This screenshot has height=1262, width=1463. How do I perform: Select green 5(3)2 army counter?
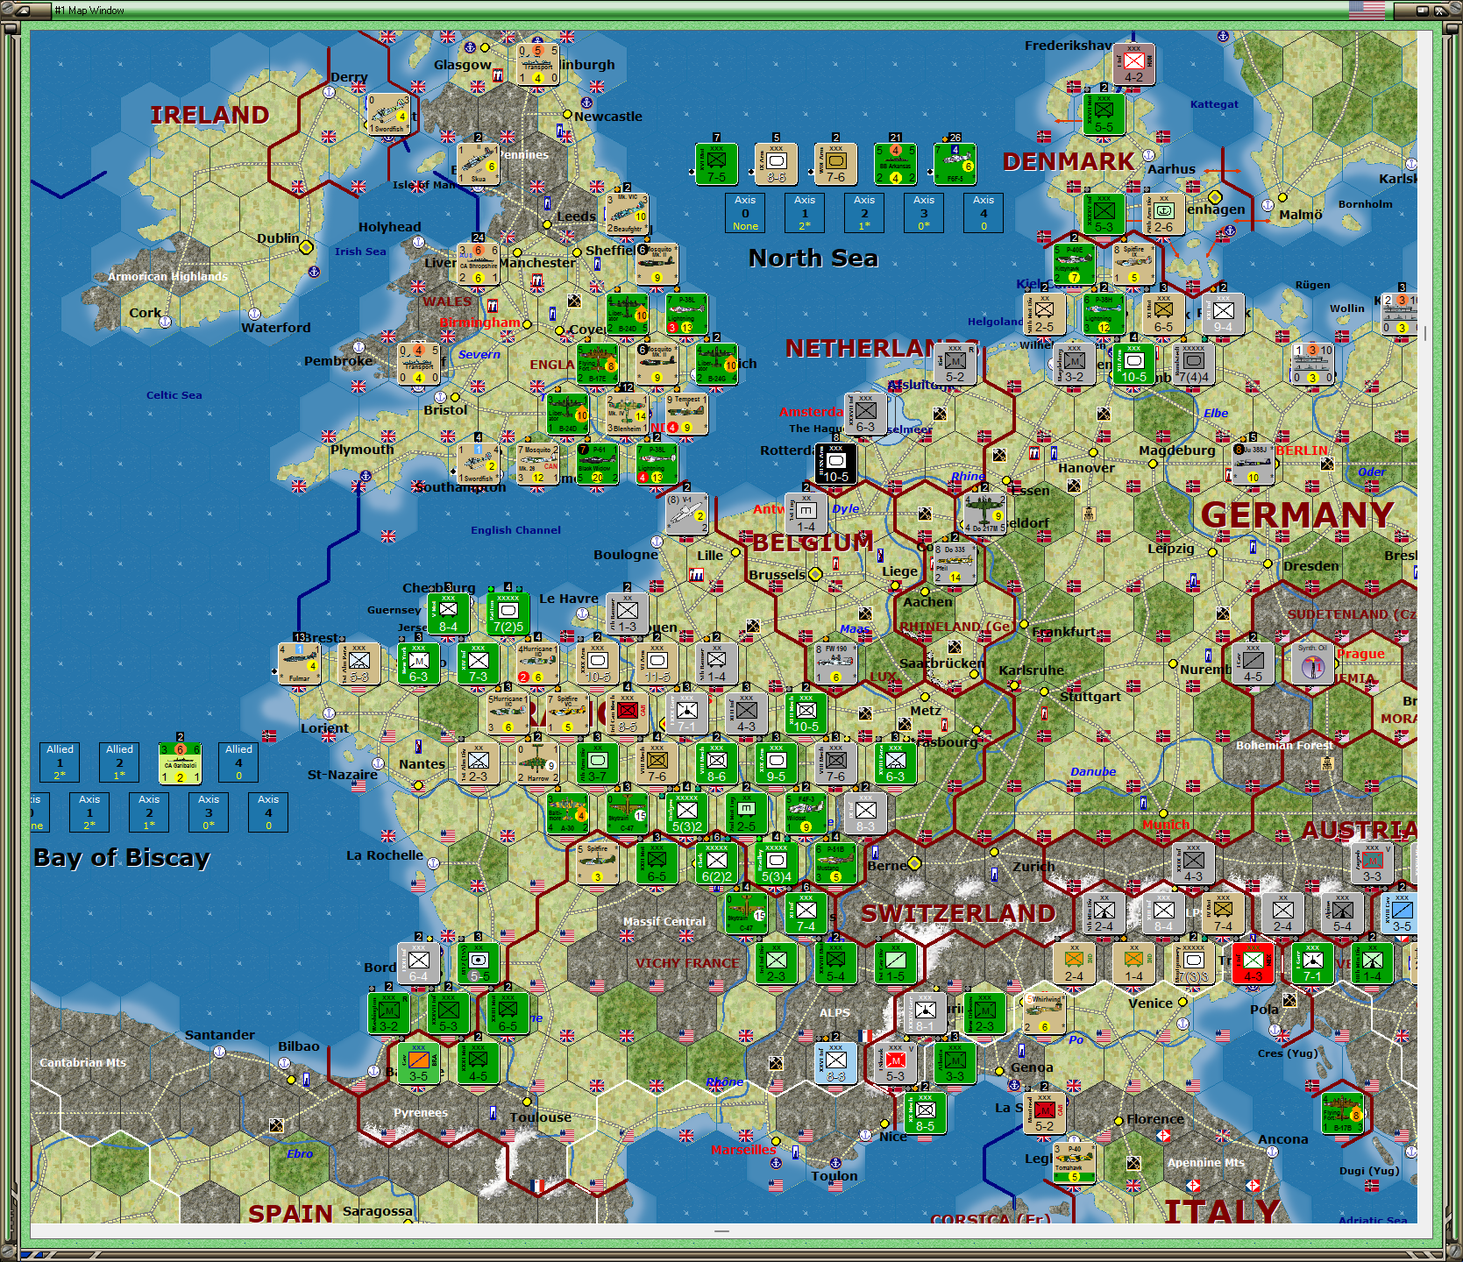[686, 813]
